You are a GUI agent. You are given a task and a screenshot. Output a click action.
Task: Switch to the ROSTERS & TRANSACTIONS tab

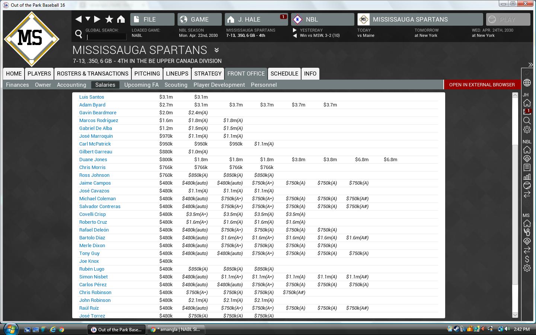pos(92,74)
